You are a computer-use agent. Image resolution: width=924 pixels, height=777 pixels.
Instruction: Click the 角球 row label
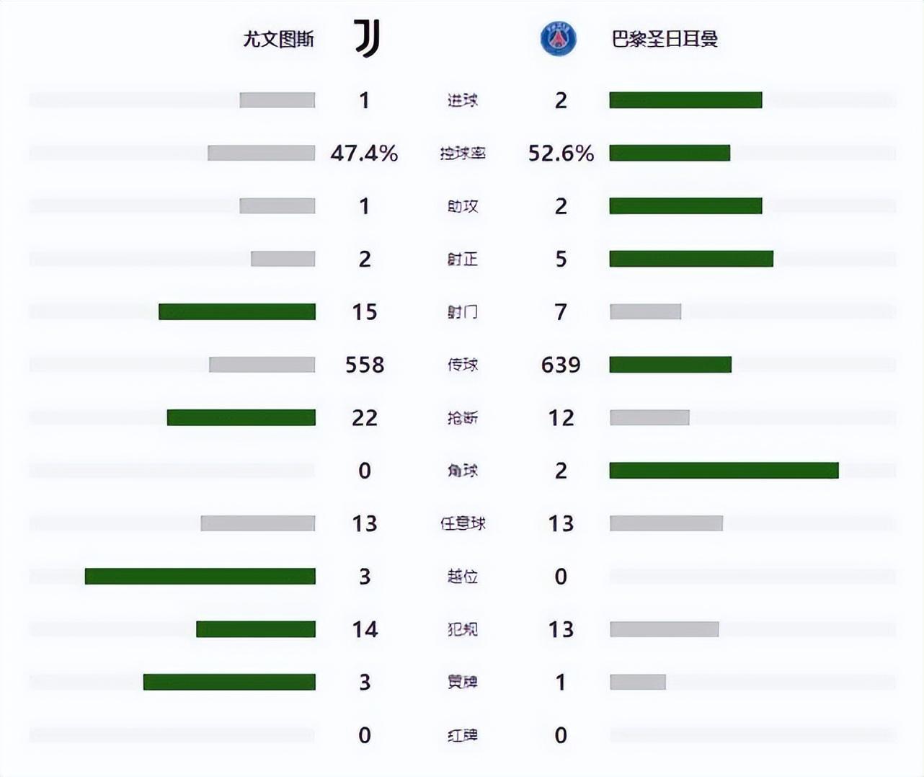pos(462,470)
